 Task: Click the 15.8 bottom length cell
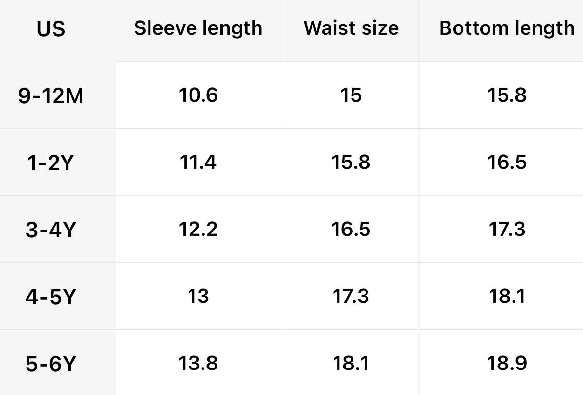pyautogui.click(x=507, y=95)
